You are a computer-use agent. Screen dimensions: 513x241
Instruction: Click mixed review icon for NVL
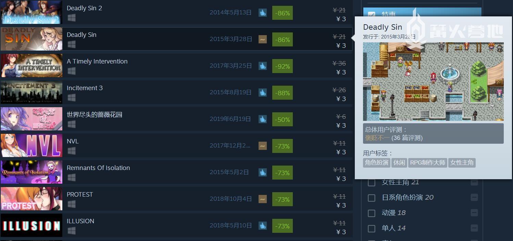[x=263, y=146]
